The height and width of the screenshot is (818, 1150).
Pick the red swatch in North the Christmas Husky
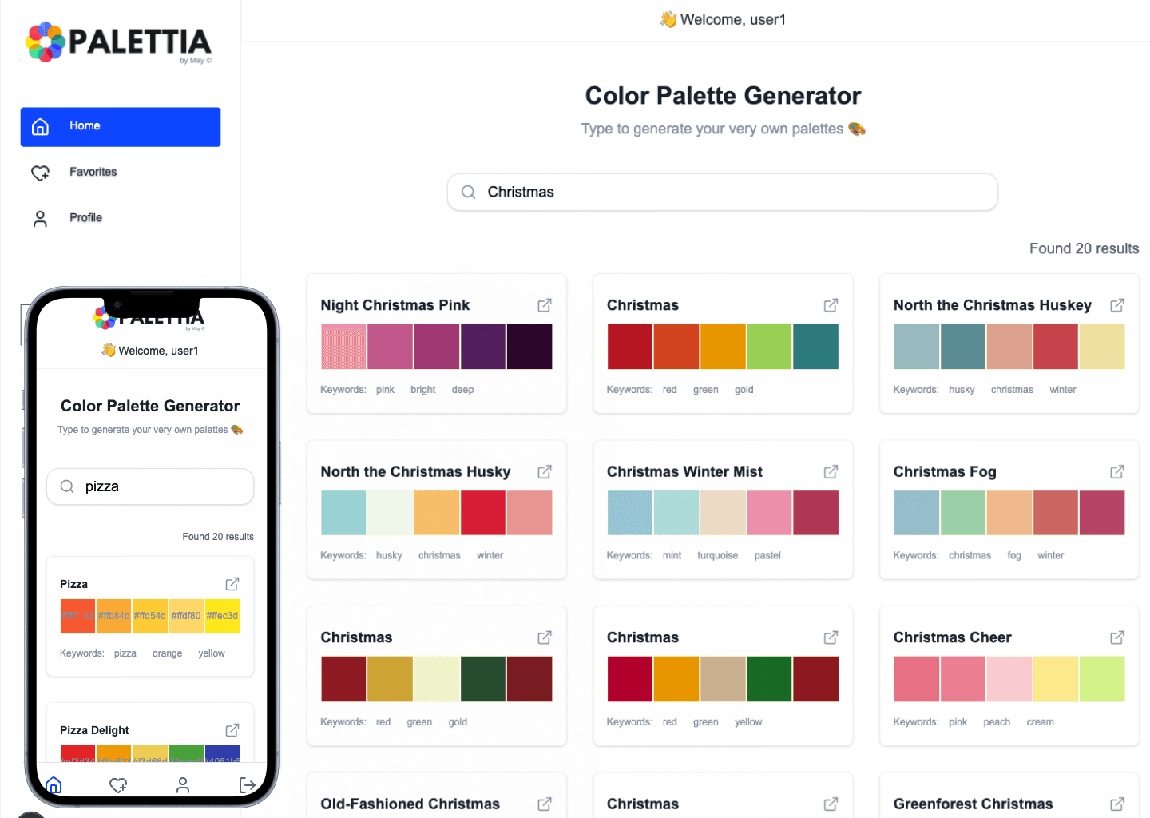[482, 512]
